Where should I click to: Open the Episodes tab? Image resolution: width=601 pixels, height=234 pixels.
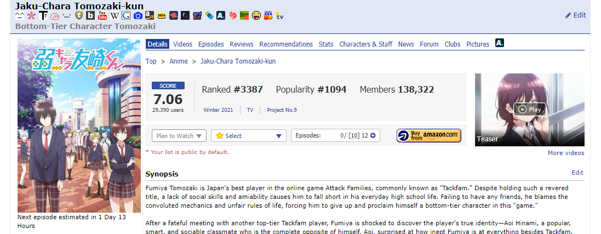point(211,44)
